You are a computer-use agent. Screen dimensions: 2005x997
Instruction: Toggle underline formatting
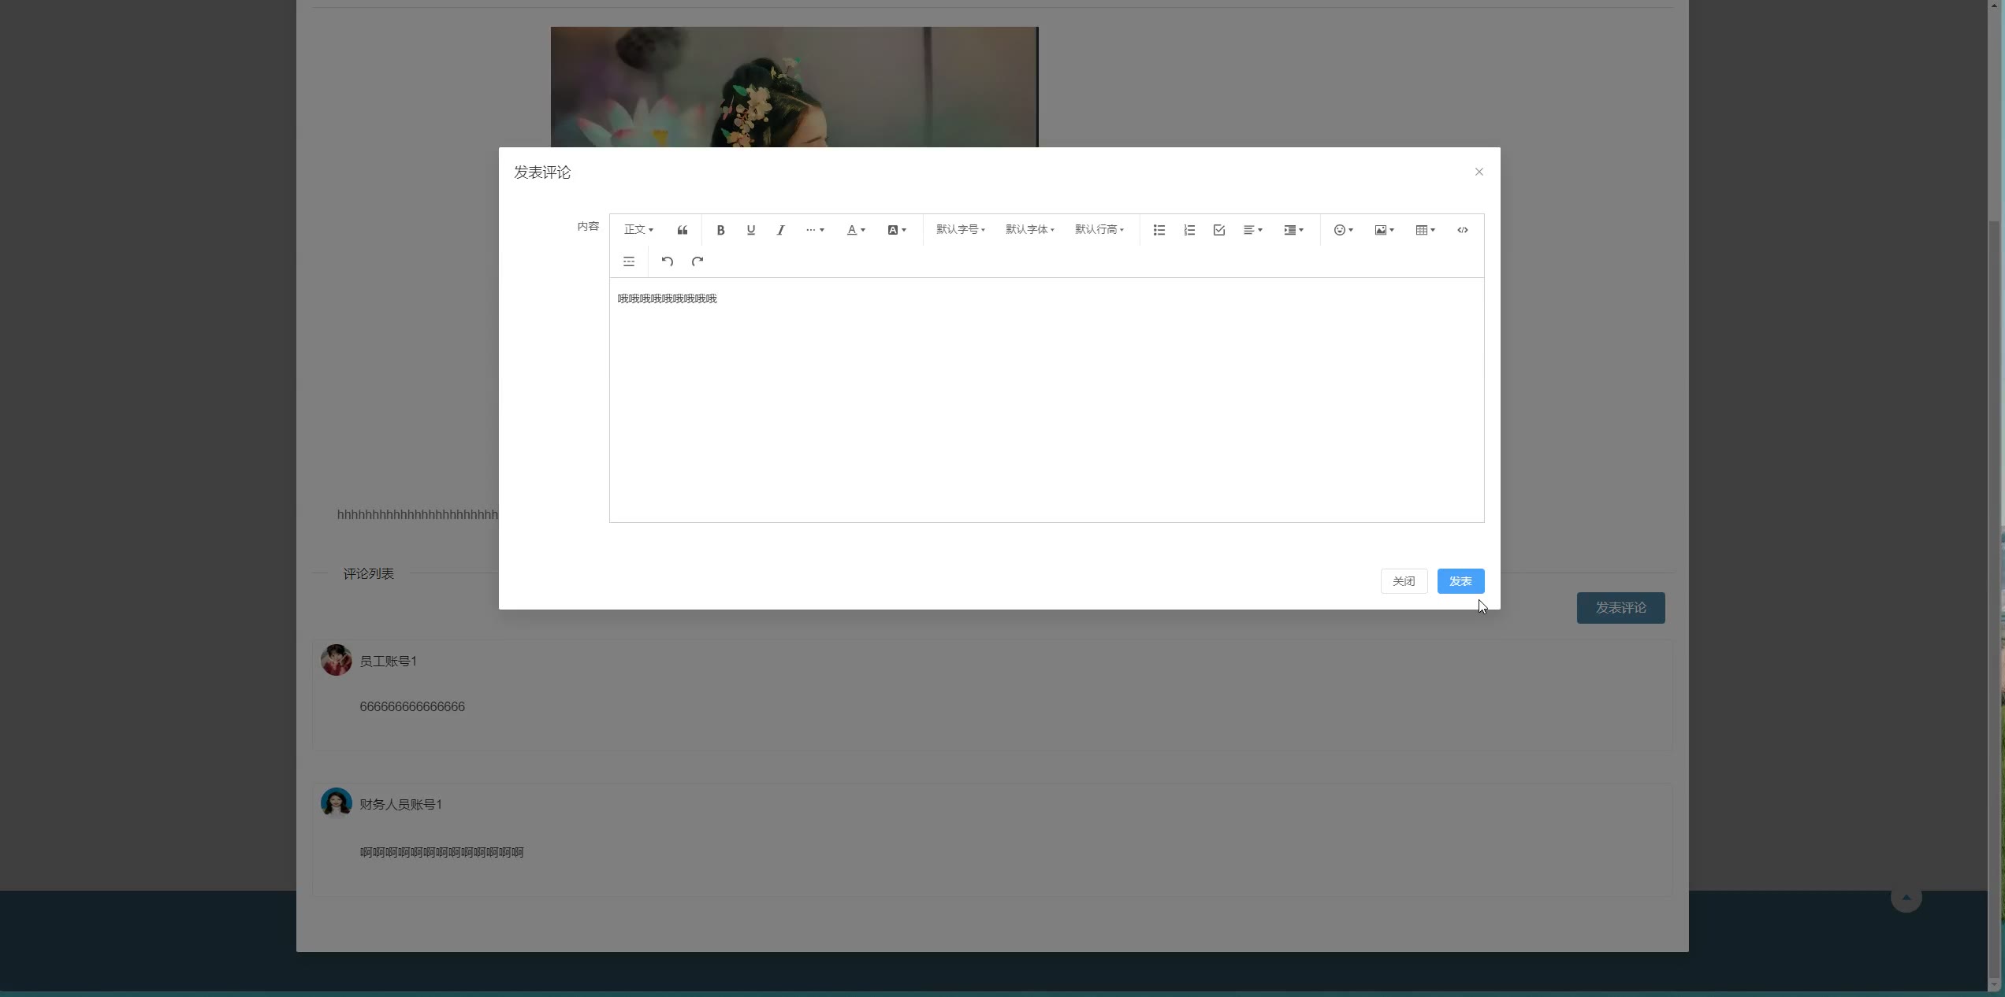coord(750,230)
